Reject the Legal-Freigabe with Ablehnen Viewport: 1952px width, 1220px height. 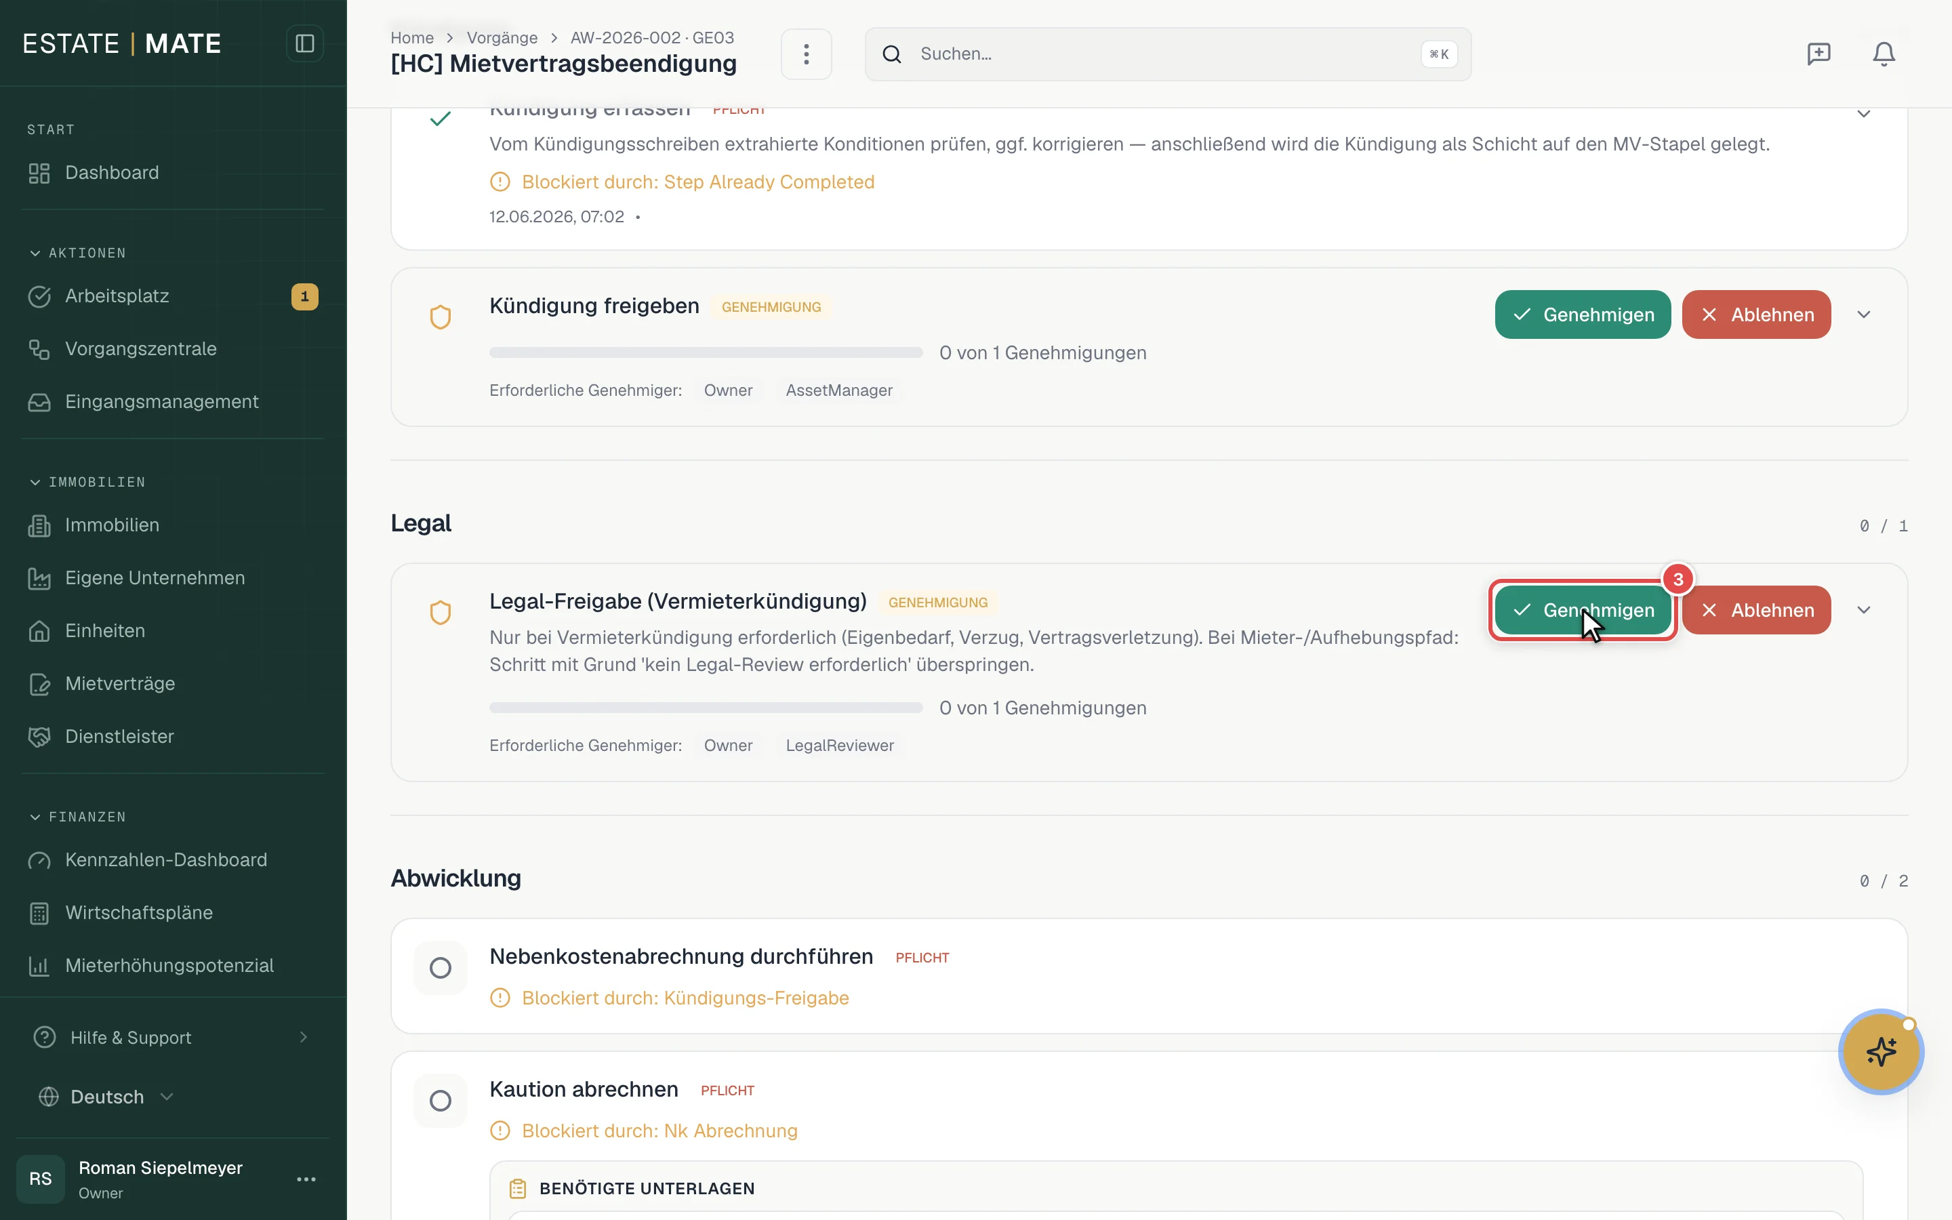[1756, 610]
